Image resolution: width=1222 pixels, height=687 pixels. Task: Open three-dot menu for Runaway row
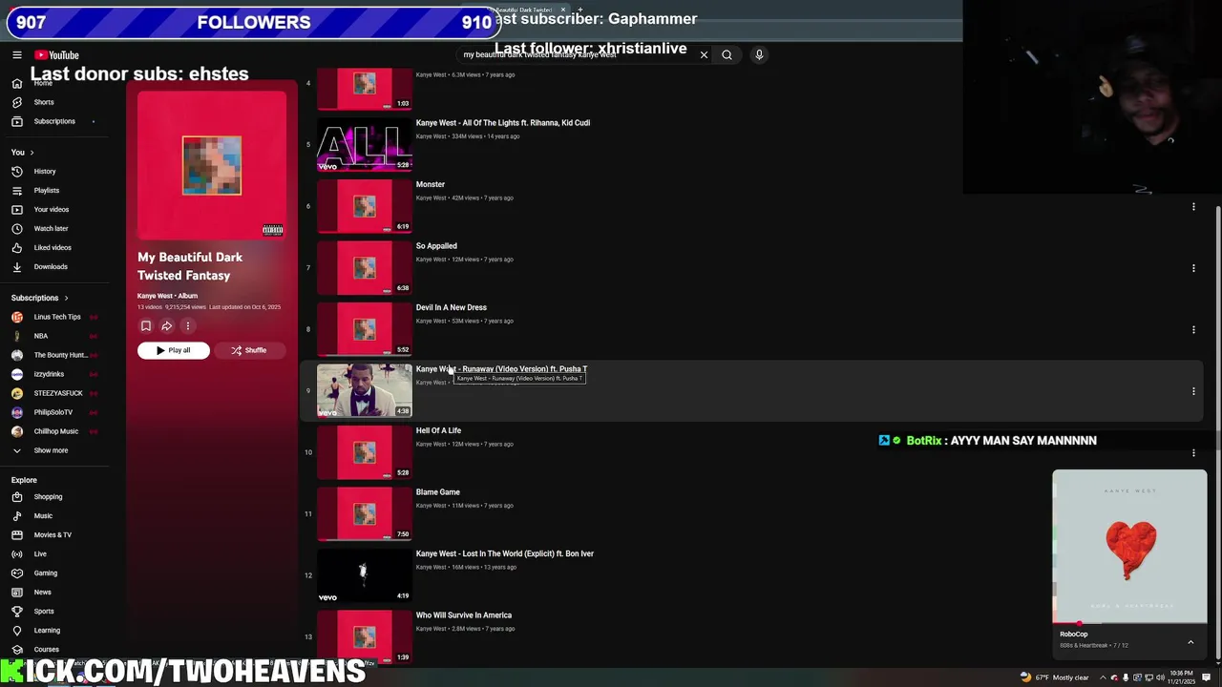(1193, 391)
